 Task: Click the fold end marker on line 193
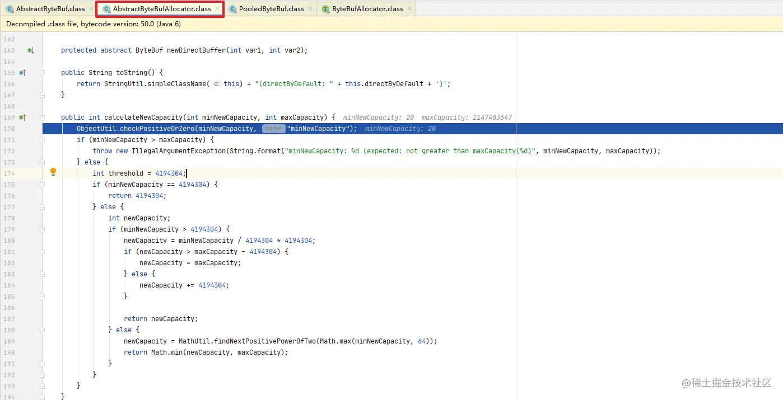(x=43, y=386)
